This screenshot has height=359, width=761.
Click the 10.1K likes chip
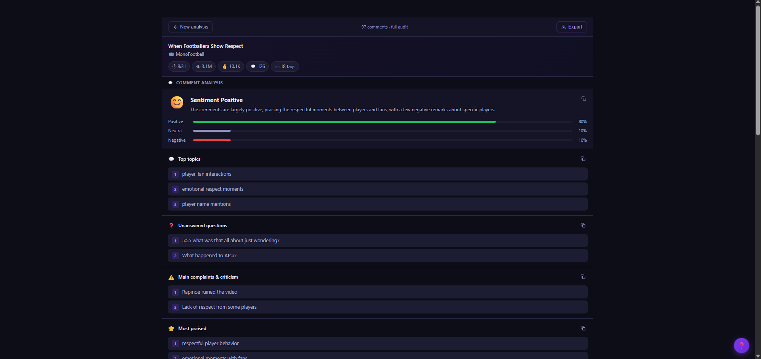[231, 66]
